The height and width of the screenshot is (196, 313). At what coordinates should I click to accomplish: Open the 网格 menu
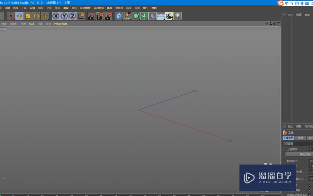coord(32,8)
